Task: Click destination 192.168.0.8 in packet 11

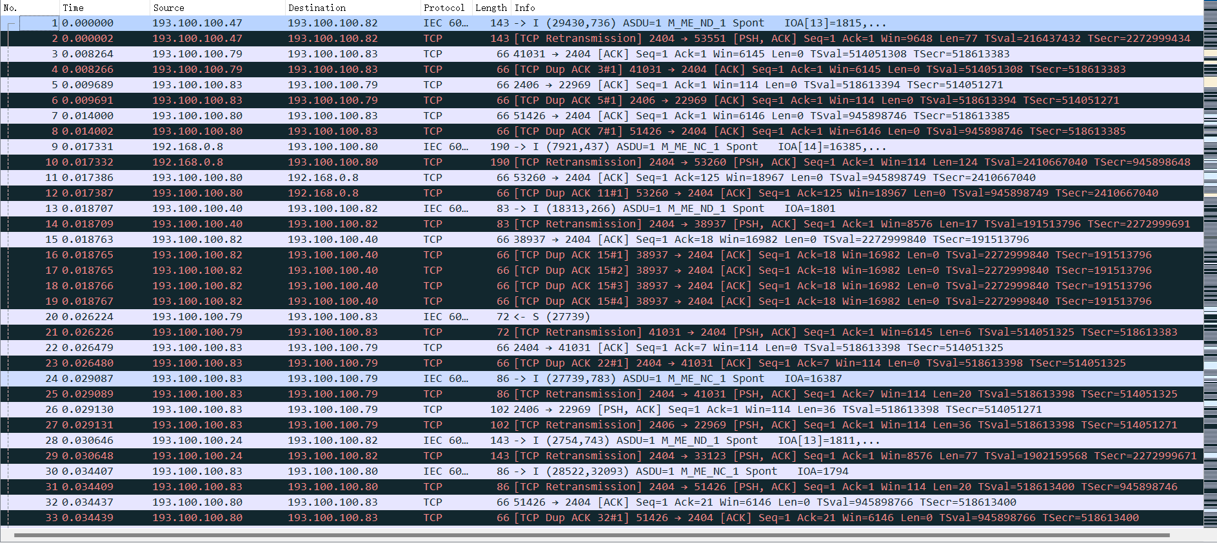Action: 323,178
